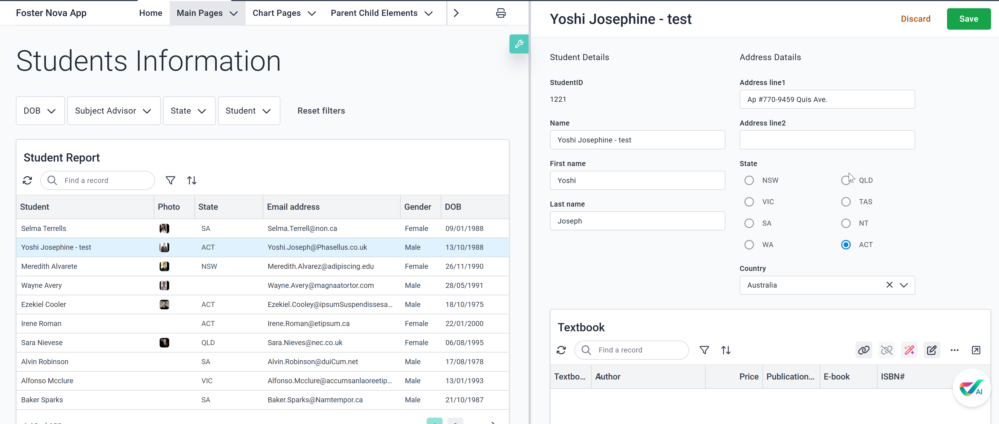
Task: Click sort arrows in Student Report
Action: pyautogui.click(x=191, y=180)
